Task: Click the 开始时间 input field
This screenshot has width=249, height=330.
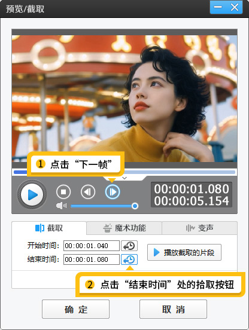Action: [x=92, y=246]
